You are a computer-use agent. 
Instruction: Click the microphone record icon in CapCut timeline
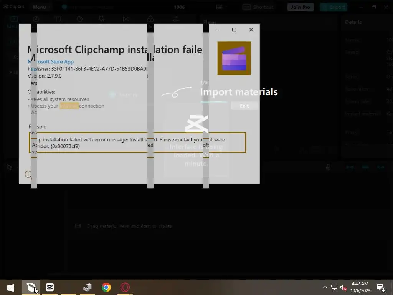click(x=328, y=167)
